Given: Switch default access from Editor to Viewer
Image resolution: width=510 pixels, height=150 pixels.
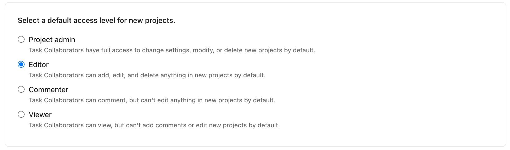Looking at the screenshot, I should [x=21, y=115].
